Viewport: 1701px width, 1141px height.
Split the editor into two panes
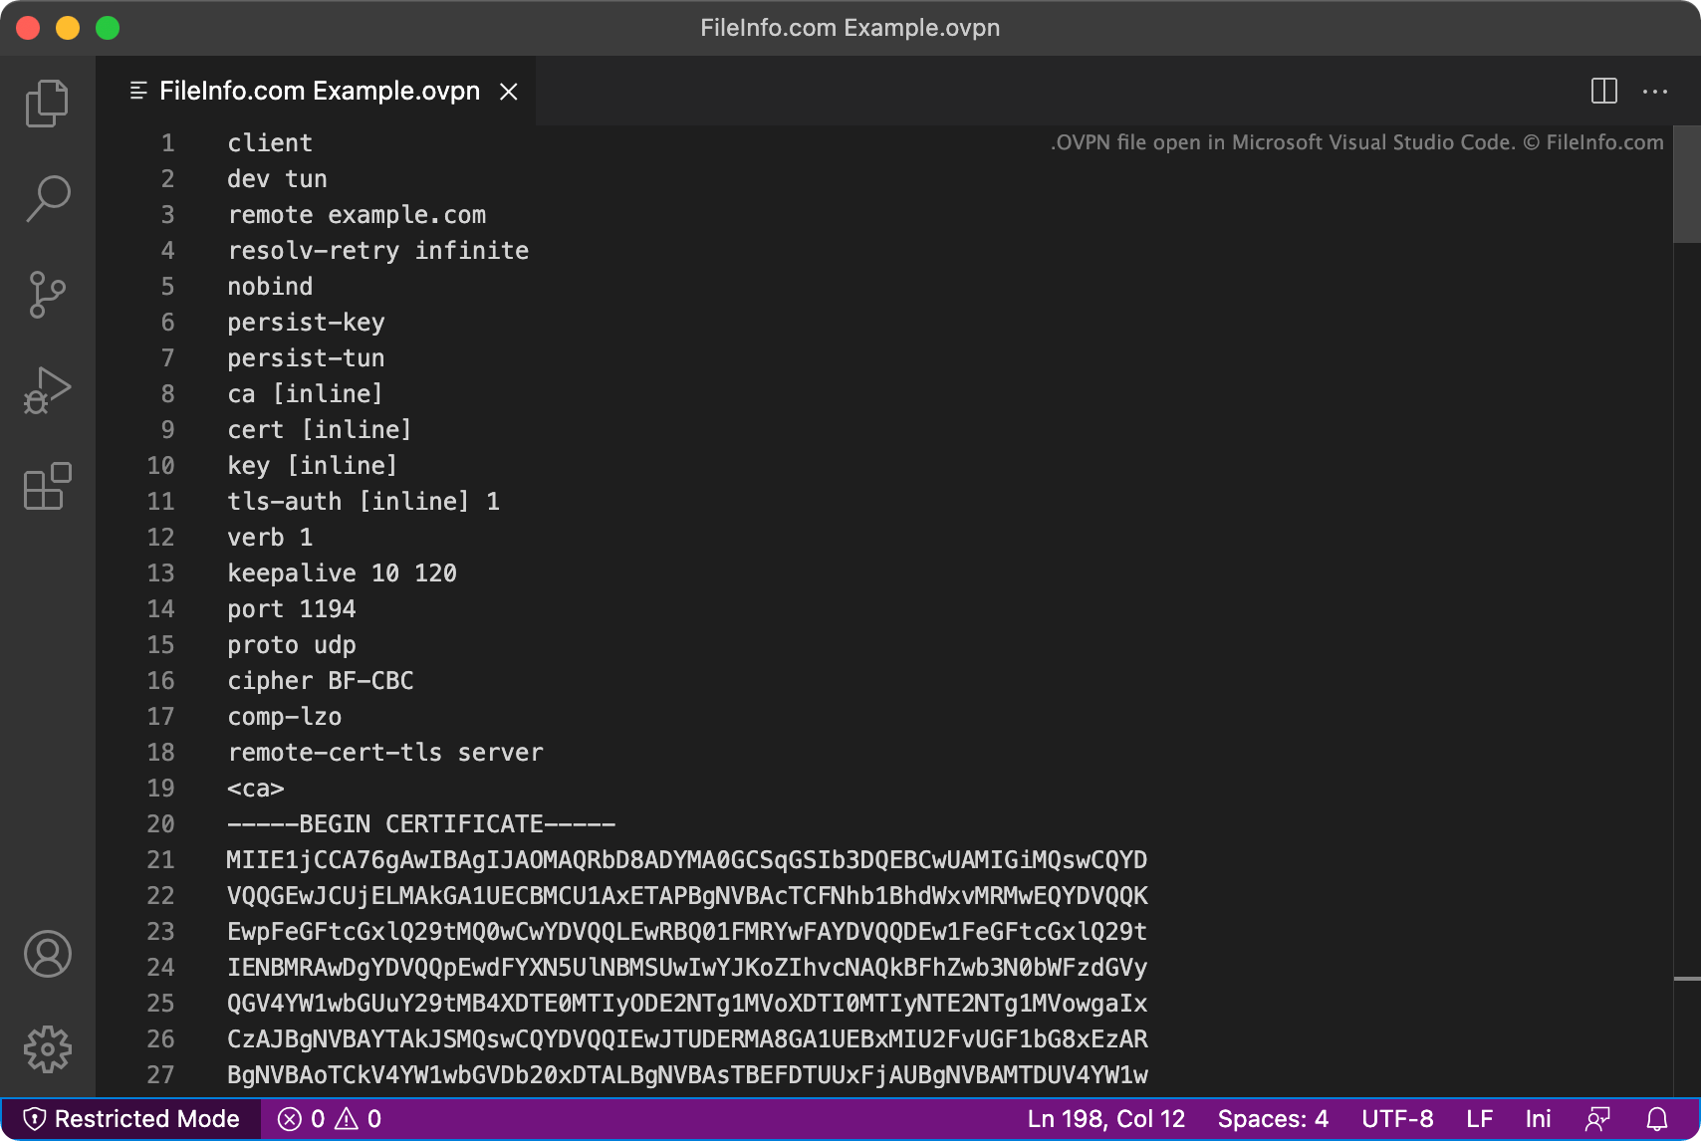pos(1603,91)
